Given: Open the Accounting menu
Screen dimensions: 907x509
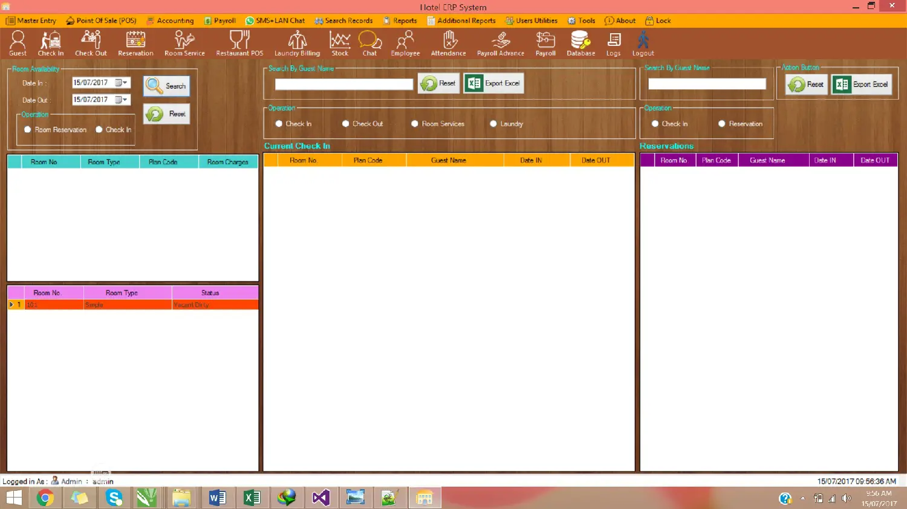Looking at the screenshot, I should (x=171, y=21).
